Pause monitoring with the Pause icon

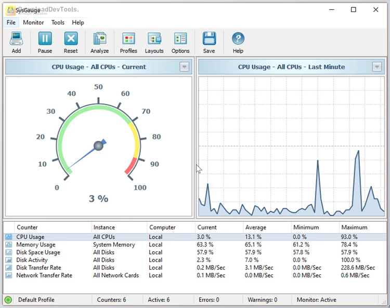(45, 39)
